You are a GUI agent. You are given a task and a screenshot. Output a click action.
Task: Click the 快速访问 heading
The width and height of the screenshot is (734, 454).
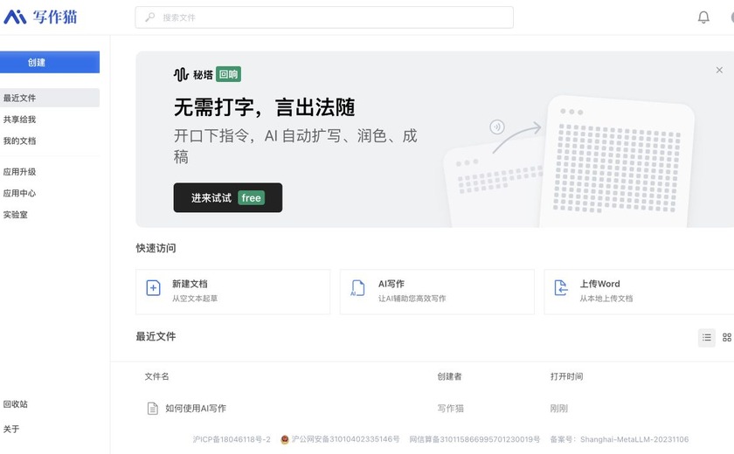(x=156, y=248)
